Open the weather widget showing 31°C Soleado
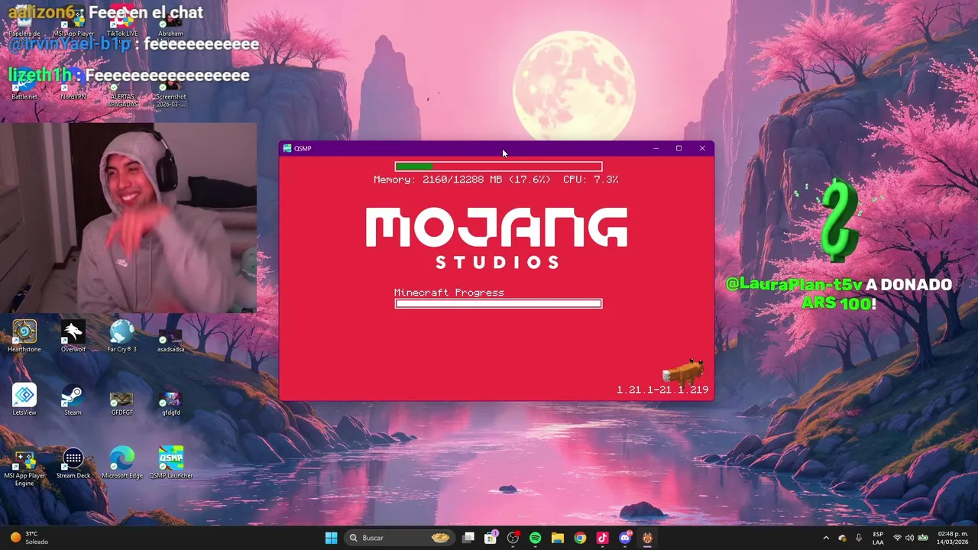 29,538
